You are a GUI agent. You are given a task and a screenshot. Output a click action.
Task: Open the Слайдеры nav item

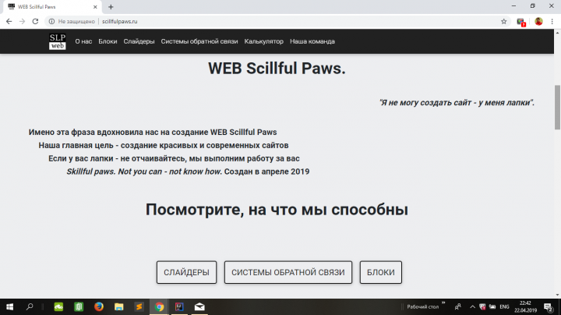point(139,41)
